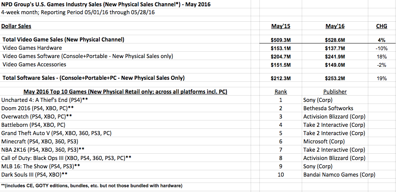Select the rank 10 cell
The width and height of the screenshot is (396, 192).
(281, 175)
